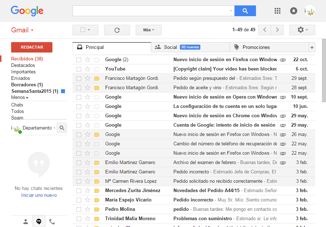Click SemanaSanta2015 blue label color square
This screenshot has width=326, height=227.
(63, 91)
